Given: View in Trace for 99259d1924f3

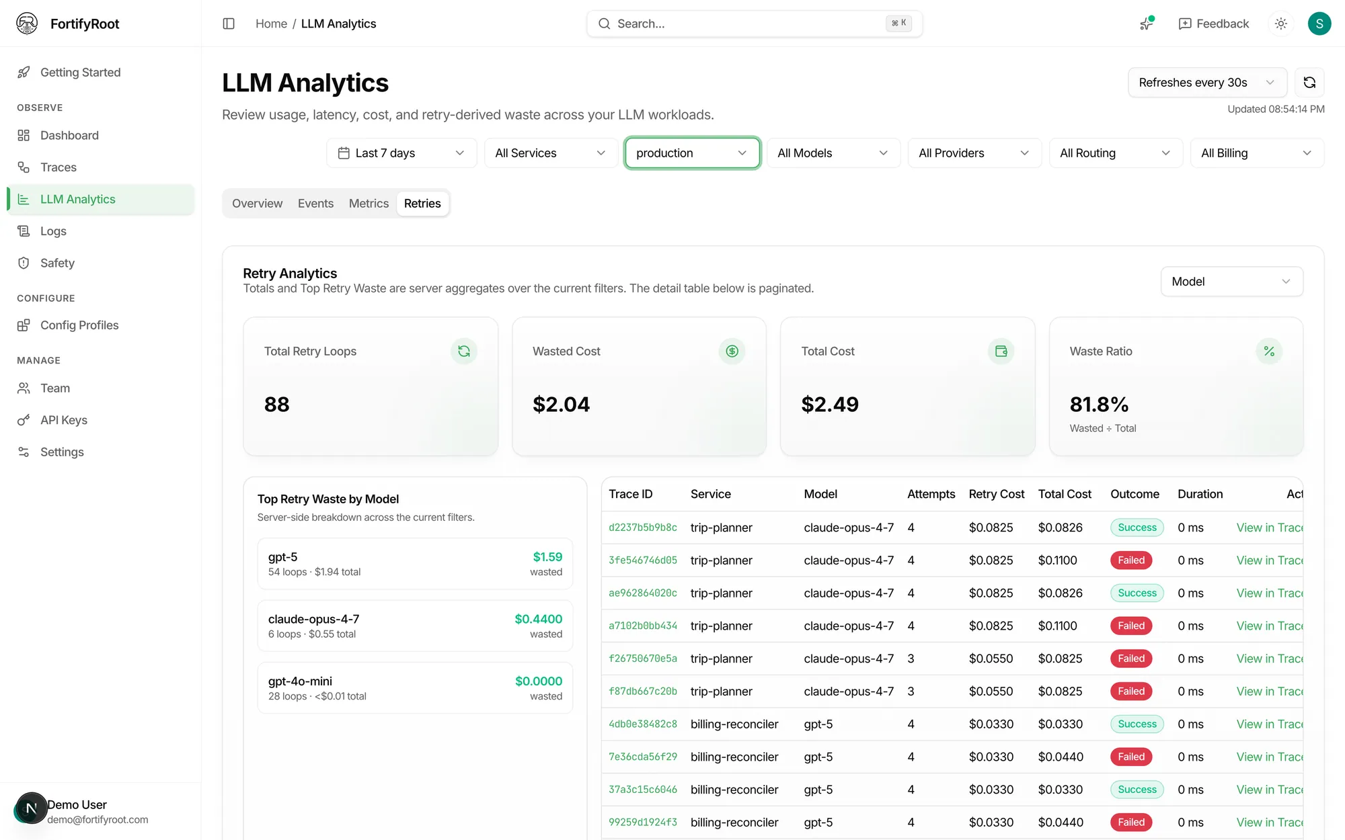Looking at the screenshot, I should point(1270,823).
